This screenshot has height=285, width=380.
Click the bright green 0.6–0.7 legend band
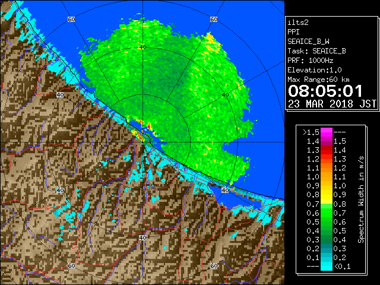[x=327, y=213]
